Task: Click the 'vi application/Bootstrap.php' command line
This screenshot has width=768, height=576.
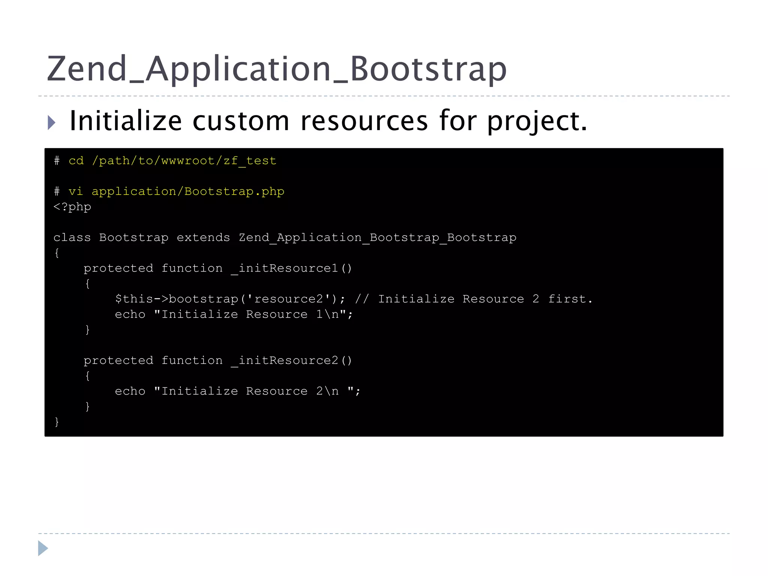Action: point(176,192)
